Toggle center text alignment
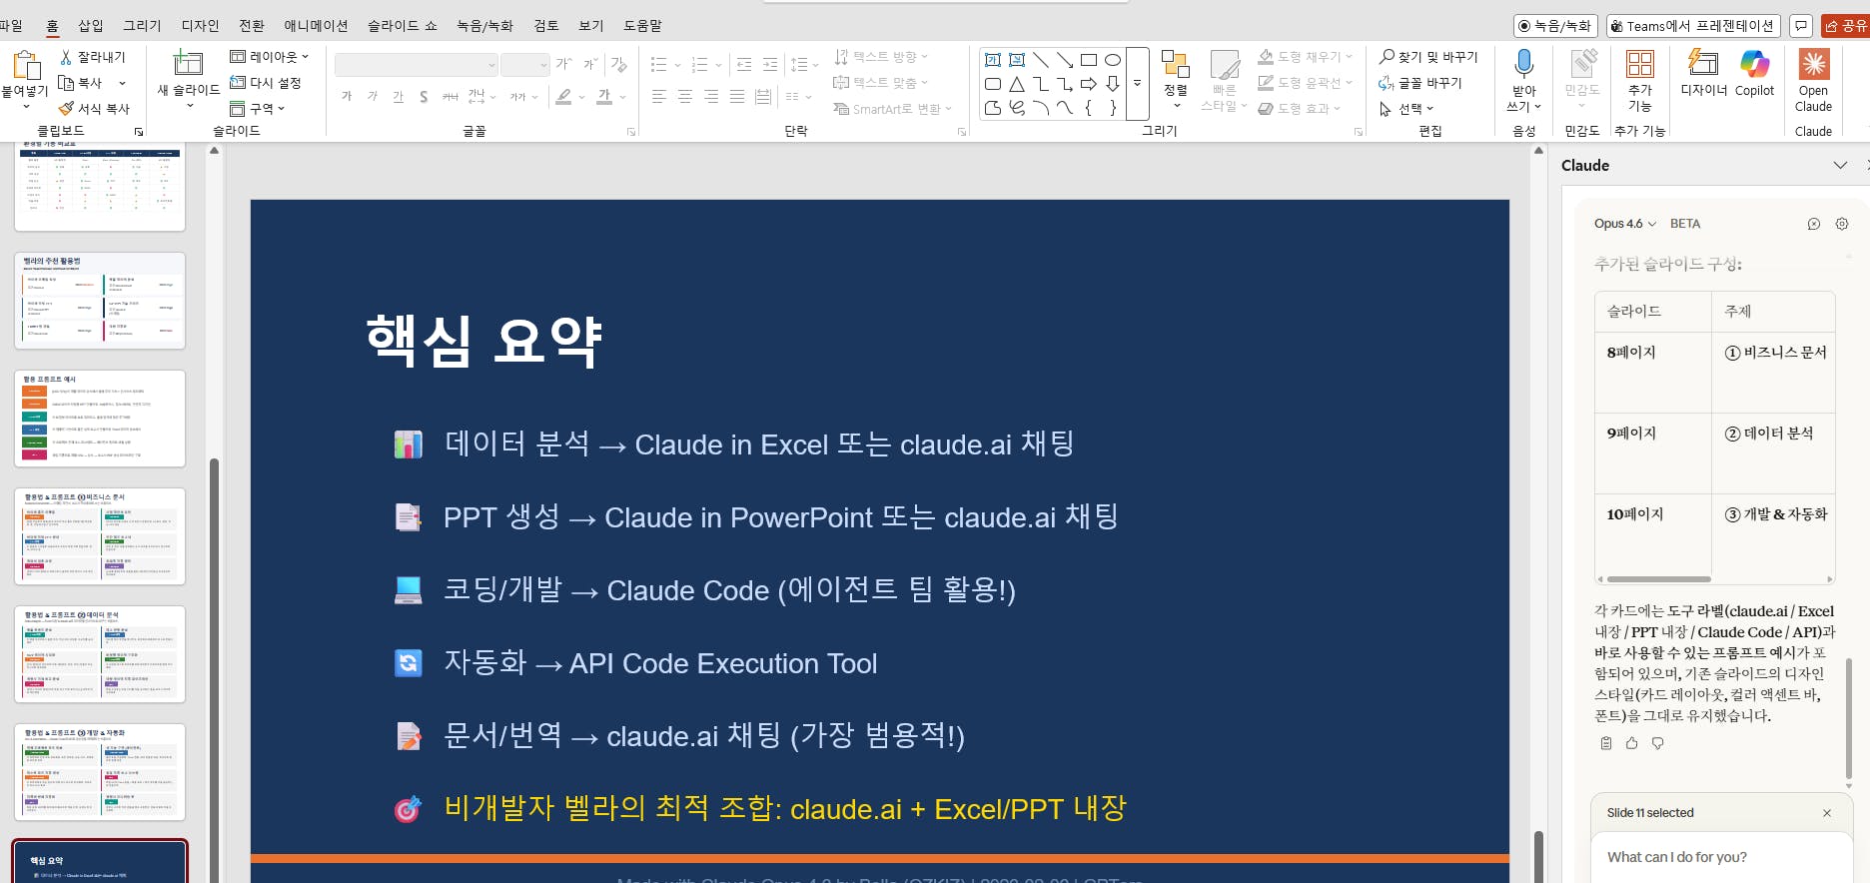 coord(685,96)
